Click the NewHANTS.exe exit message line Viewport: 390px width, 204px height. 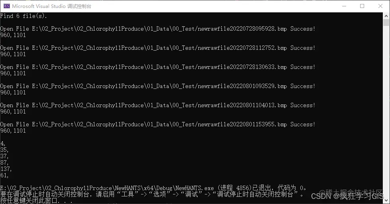[x=153, y=188]
